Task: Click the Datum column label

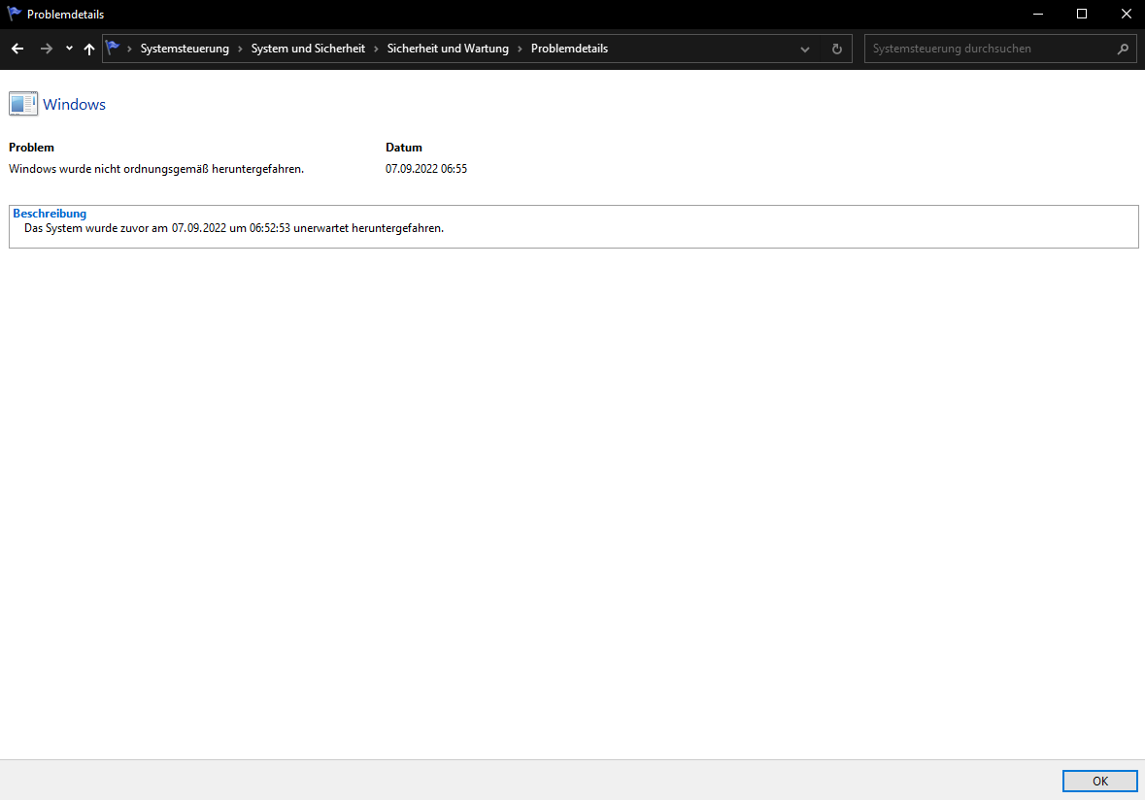Action: click(404, 148)
